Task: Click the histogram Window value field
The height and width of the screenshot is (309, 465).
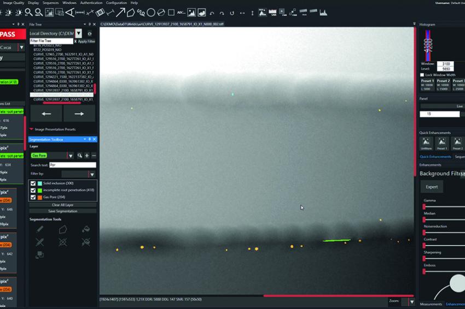Action: (x=445, y=64)
